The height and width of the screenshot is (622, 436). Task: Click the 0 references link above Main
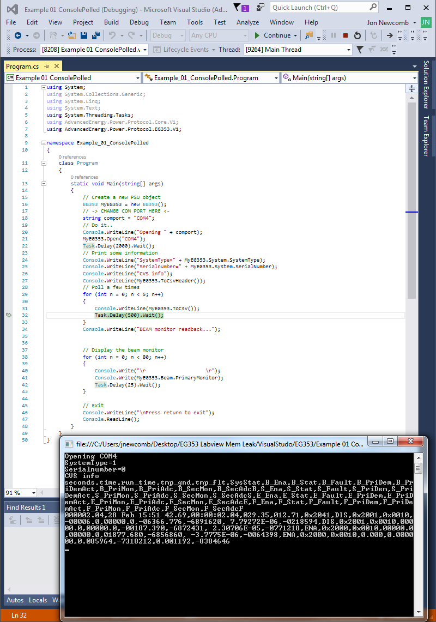tap(84, 177)
